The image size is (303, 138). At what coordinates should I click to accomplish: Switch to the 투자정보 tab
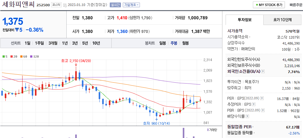coord(244,20)
